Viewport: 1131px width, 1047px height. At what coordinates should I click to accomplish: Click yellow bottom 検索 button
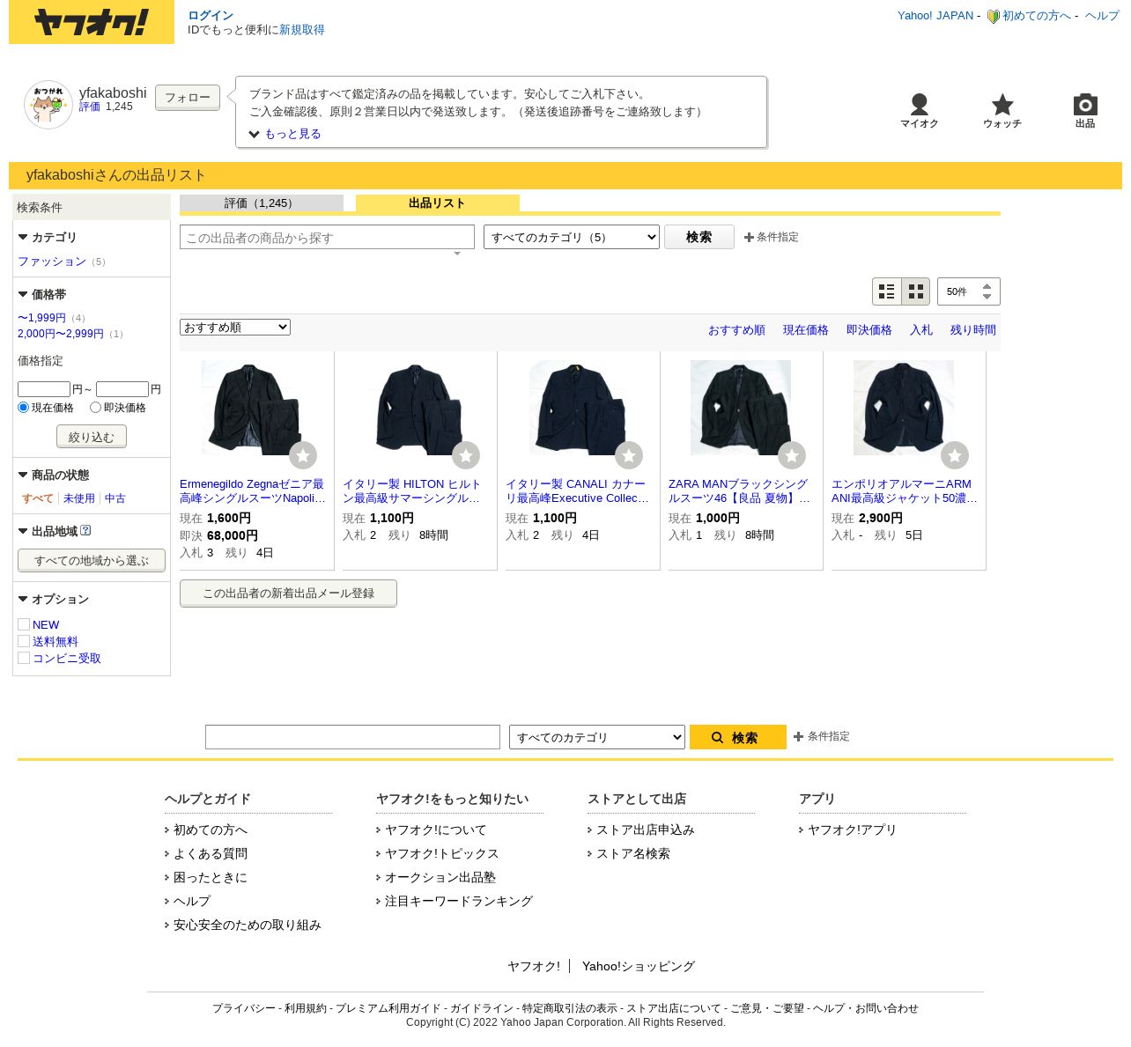pos(738,737)
